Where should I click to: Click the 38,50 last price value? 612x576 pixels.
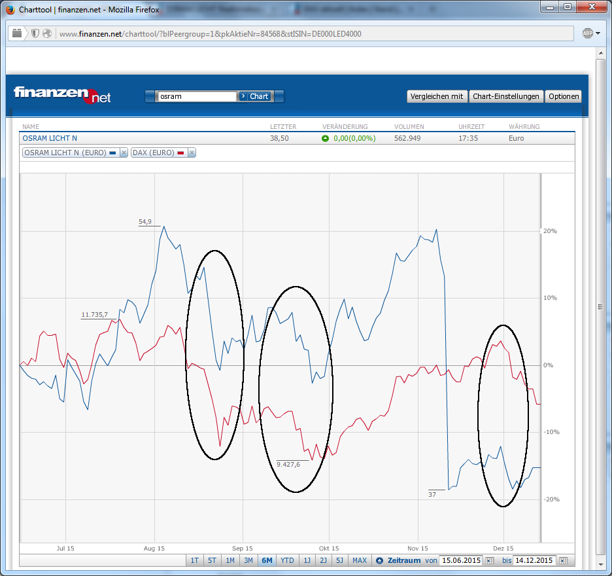(279, 138)
